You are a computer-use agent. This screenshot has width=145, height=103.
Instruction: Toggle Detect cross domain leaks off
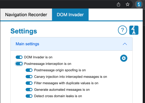click(29, 96)
